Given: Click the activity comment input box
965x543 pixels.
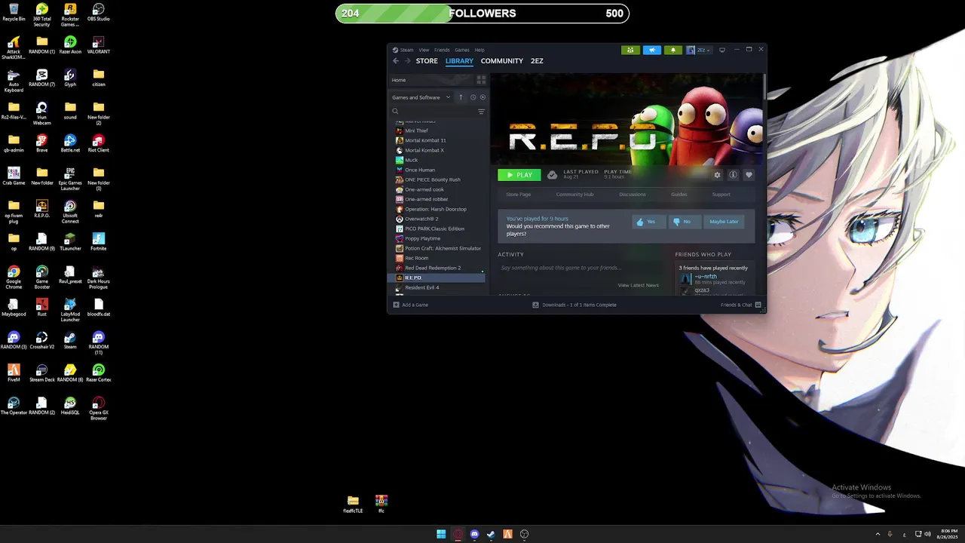Looking at the screenshot, I should [579, 268].
